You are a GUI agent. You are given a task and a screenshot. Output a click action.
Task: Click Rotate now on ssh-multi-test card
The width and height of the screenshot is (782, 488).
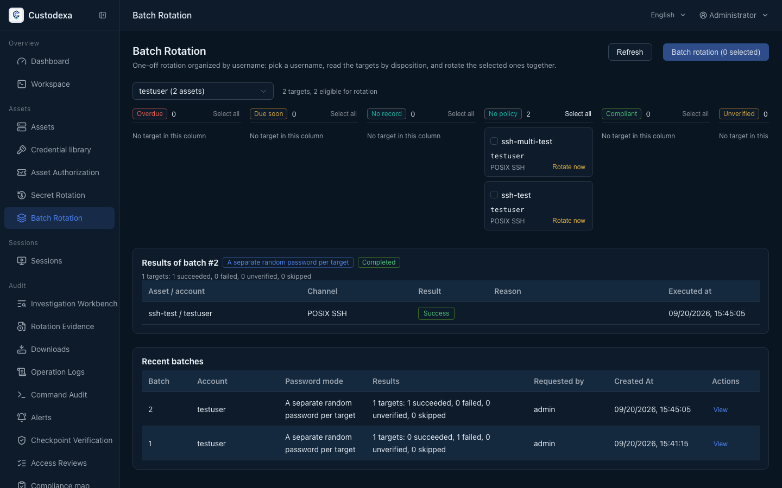click(x=569, y=167)
